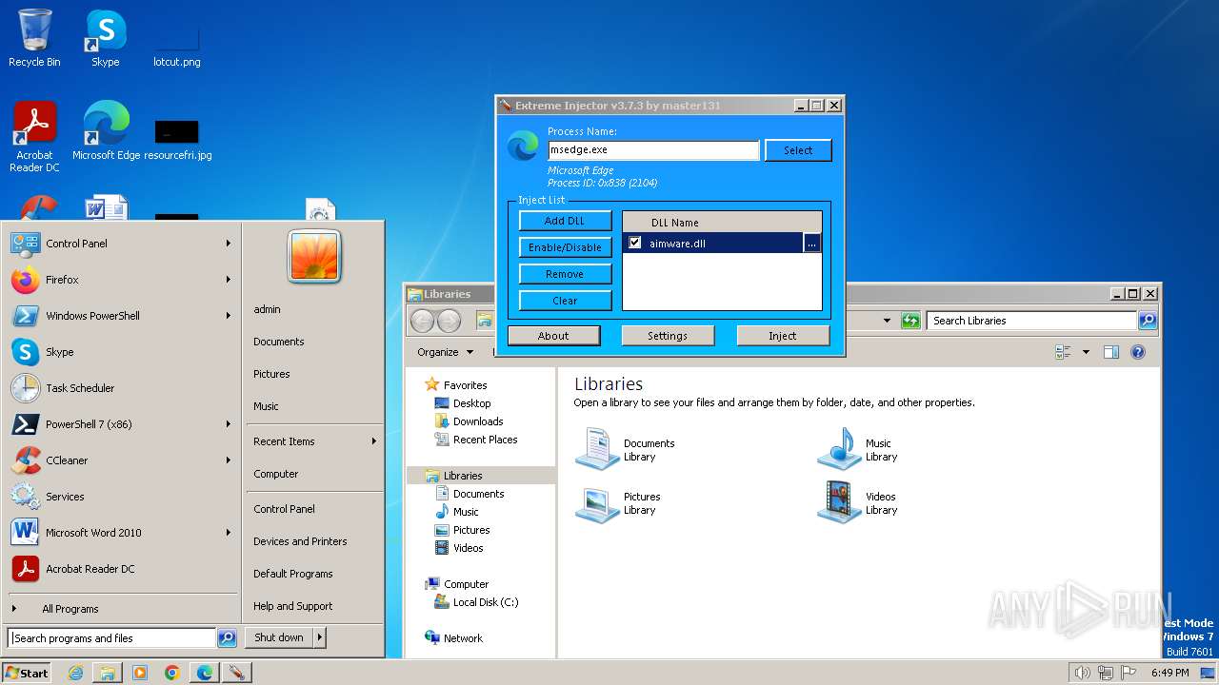Open Services from the Start menu
Screen dimensions: 1219x685
[x=121, y=497]
